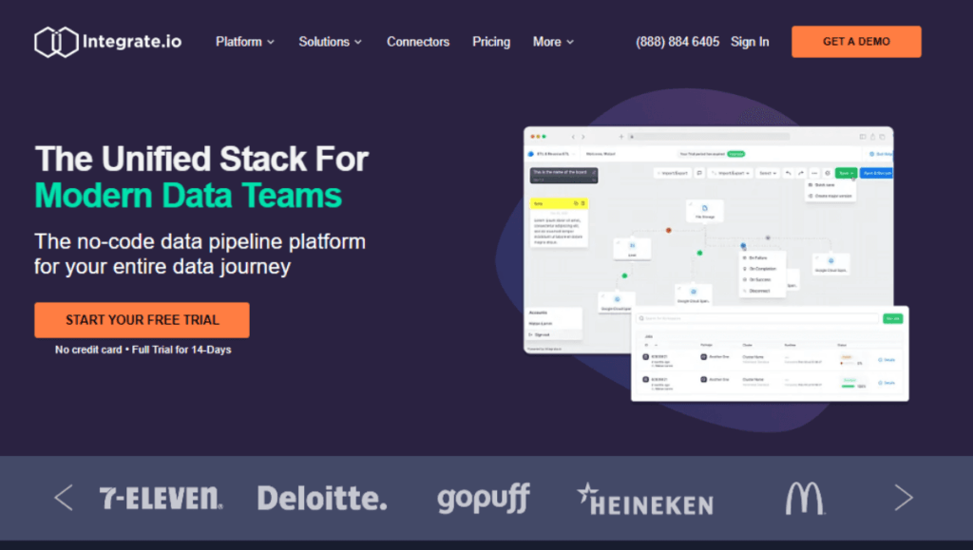Click the search magnifier in the workspaces search bar
Viewport: 973px width, 550px height.
coord(641,318)
